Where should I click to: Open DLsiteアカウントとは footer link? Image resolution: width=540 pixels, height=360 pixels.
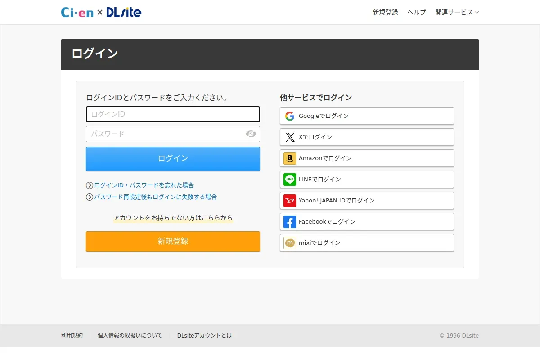click(204, 336)
